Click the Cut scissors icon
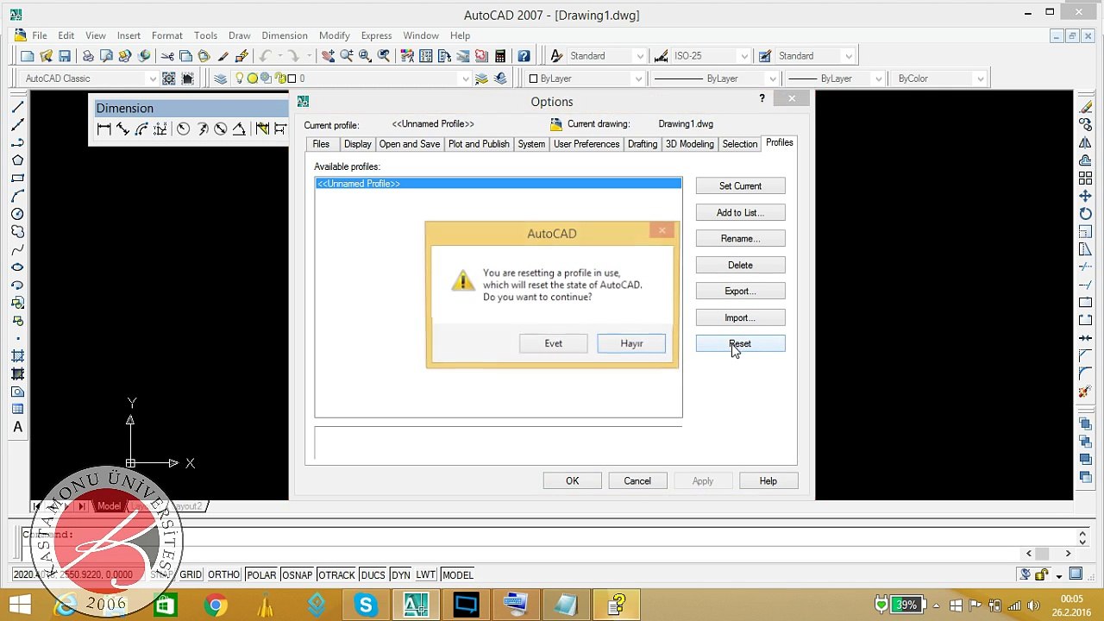 point(167,56)
